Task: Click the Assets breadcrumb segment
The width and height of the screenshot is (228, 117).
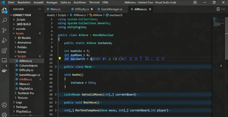Action: pyautogui.click(x=51, y=15)
